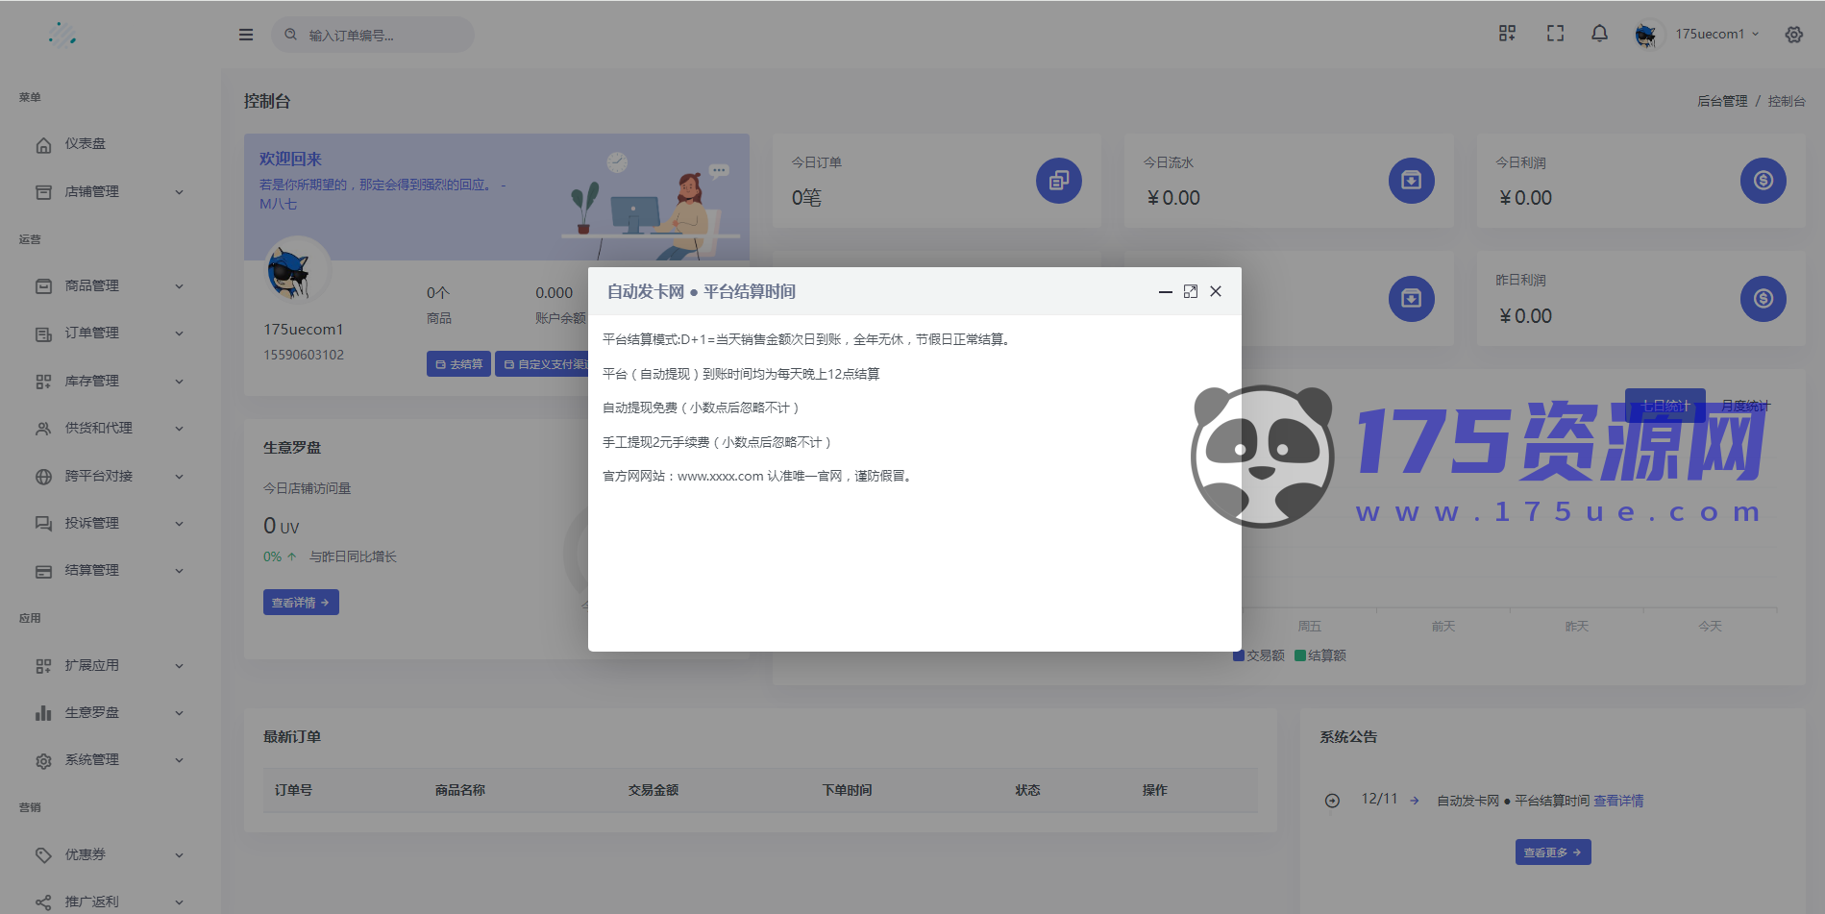The image size is (1825, 914).
Task: Expand 商品管理 submenu chevron
Action: point(179,286)
